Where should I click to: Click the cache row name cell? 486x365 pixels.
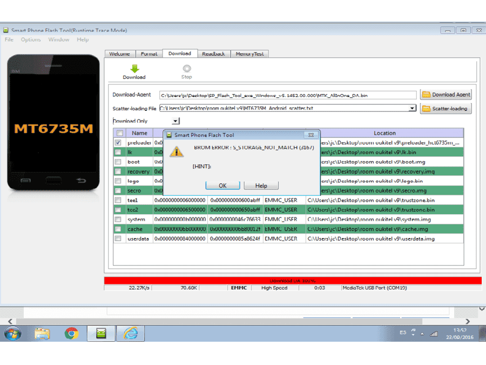[x=139, y=229]
